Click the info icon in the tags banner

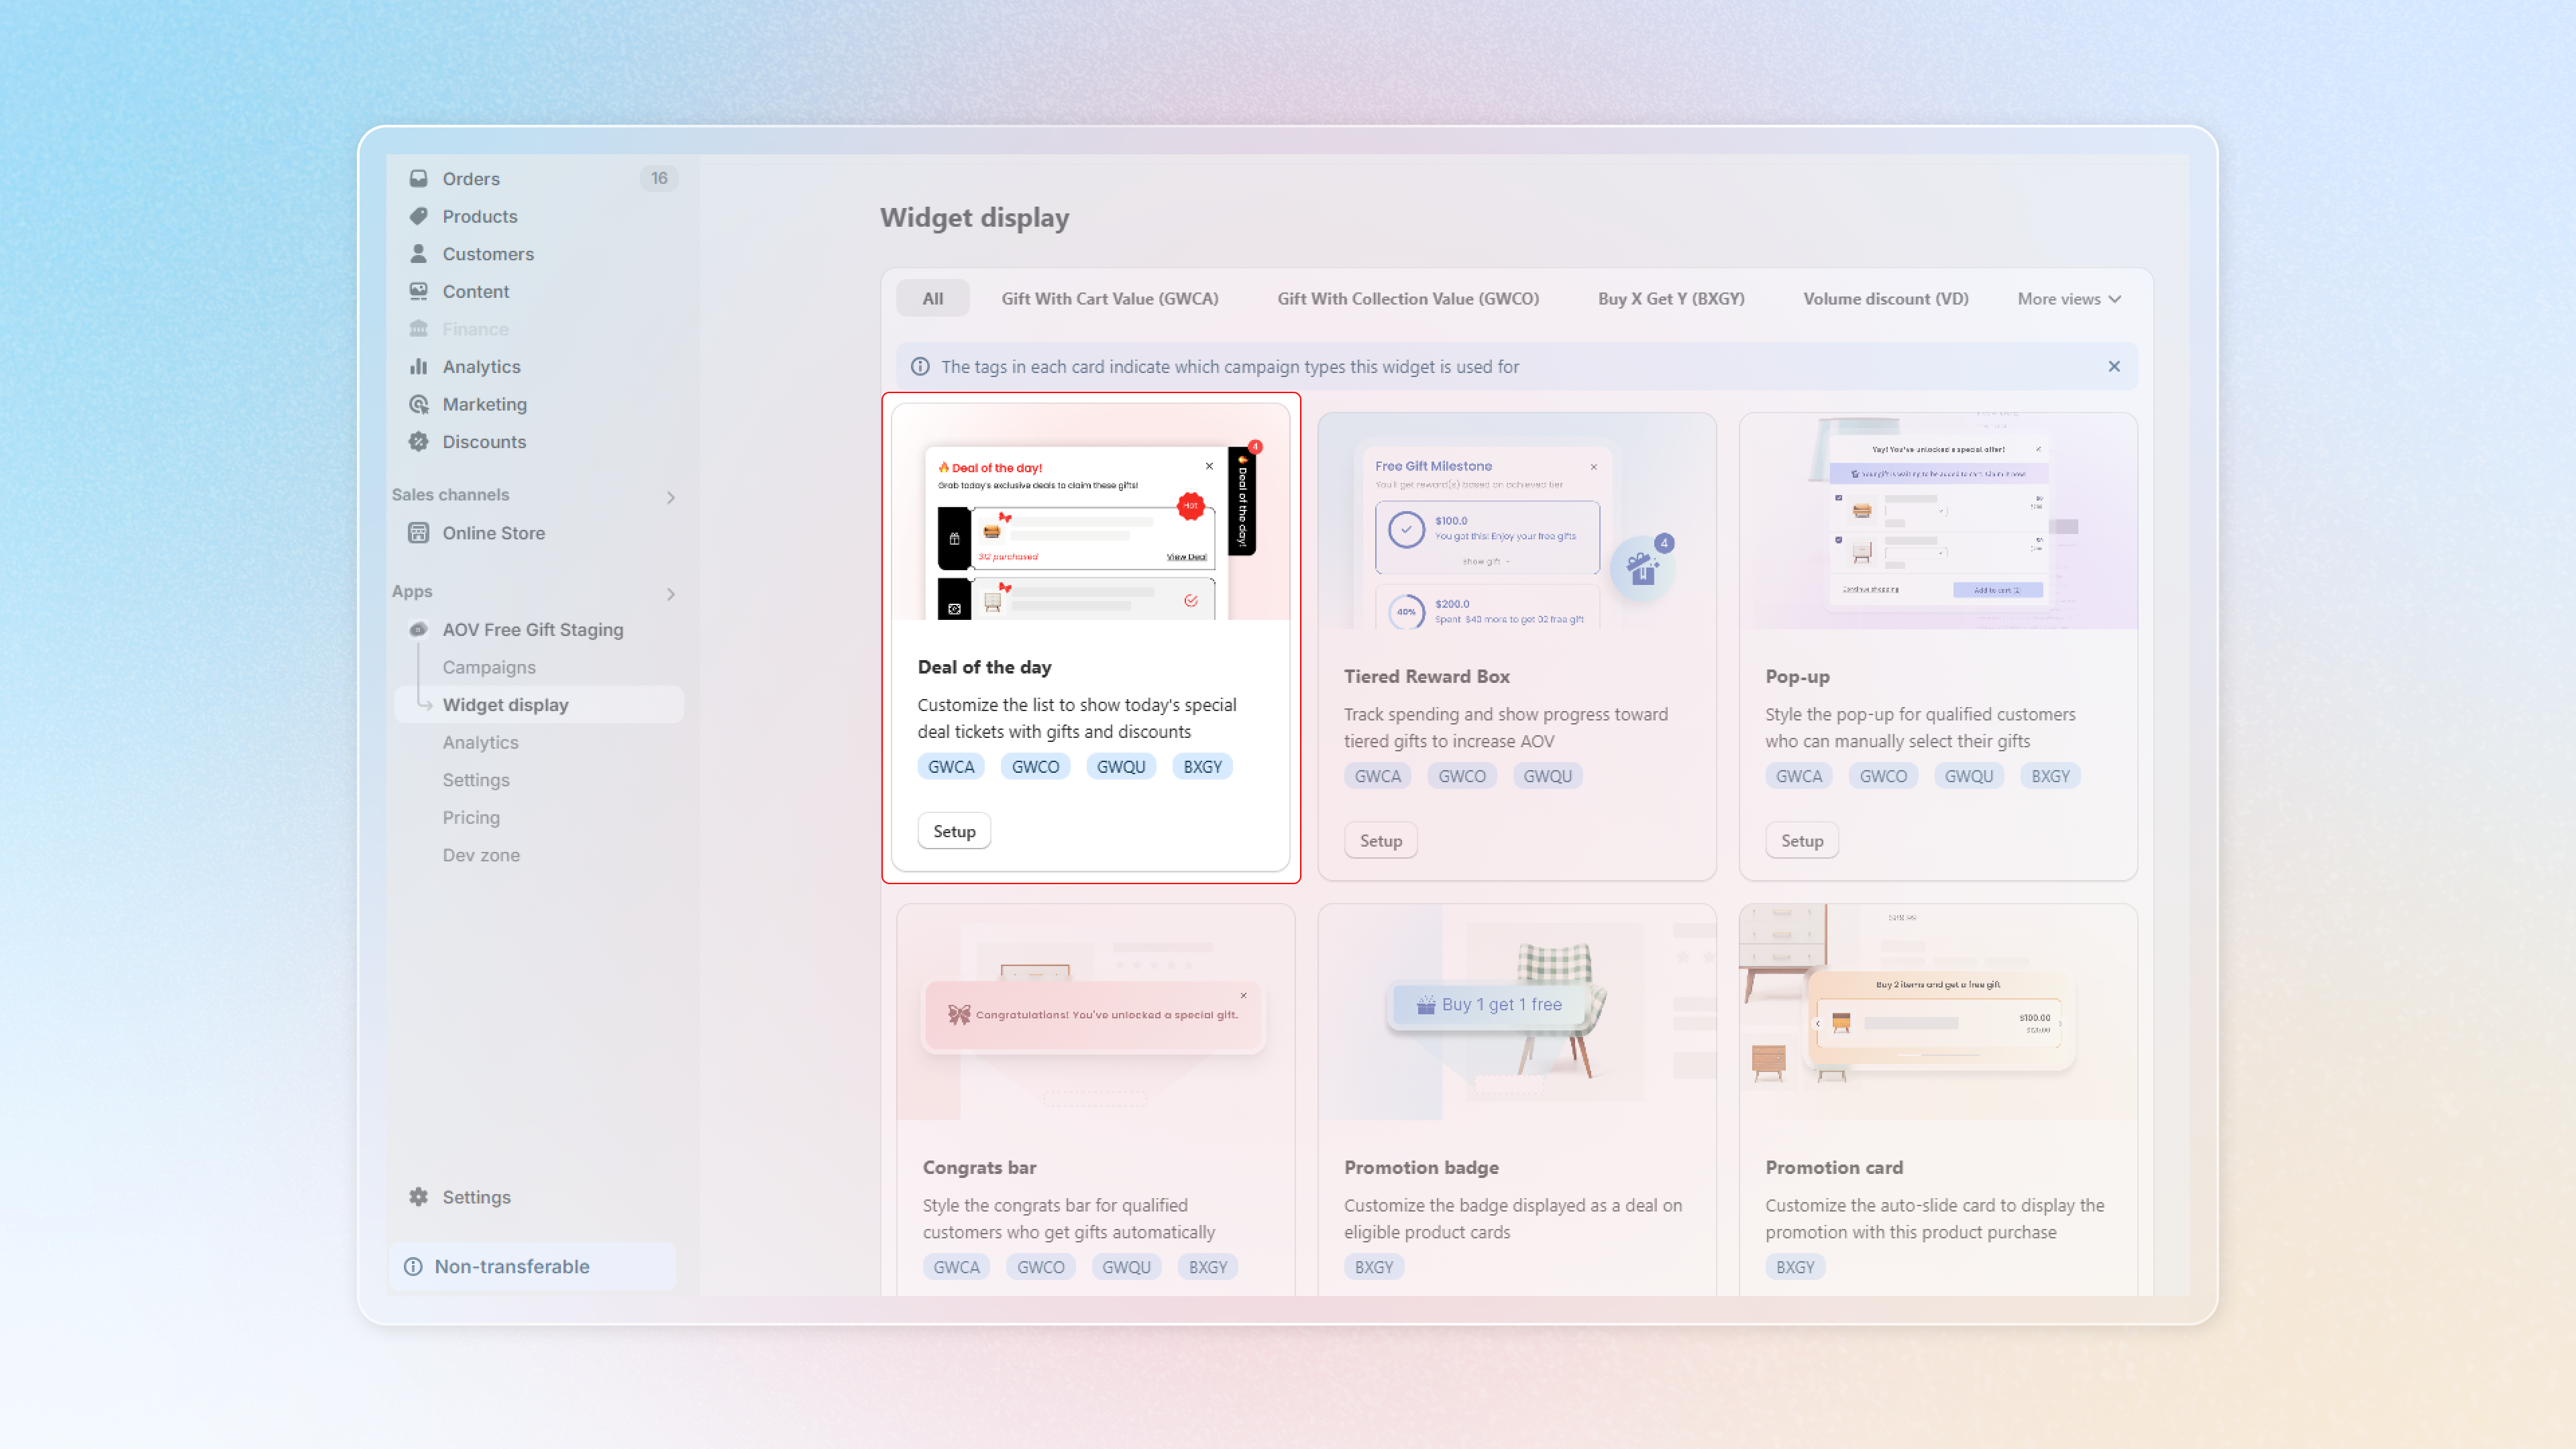[x=920, y=367]
